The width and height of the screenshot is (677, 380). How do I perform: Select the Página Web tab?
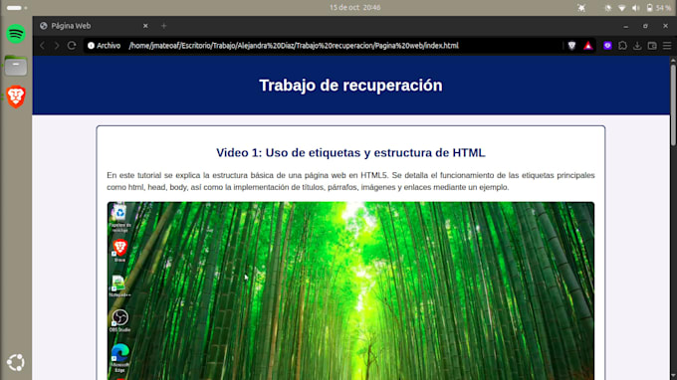[x=94, y=26]
